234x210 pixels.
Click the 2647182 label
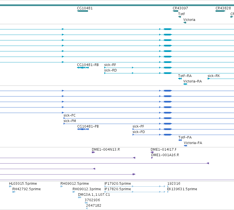point(93,206)
